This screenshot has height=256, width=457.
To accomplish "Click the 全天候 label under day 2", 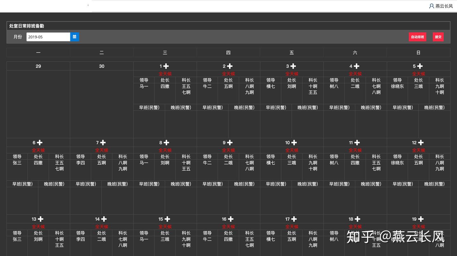I will (x=228, y=74).
